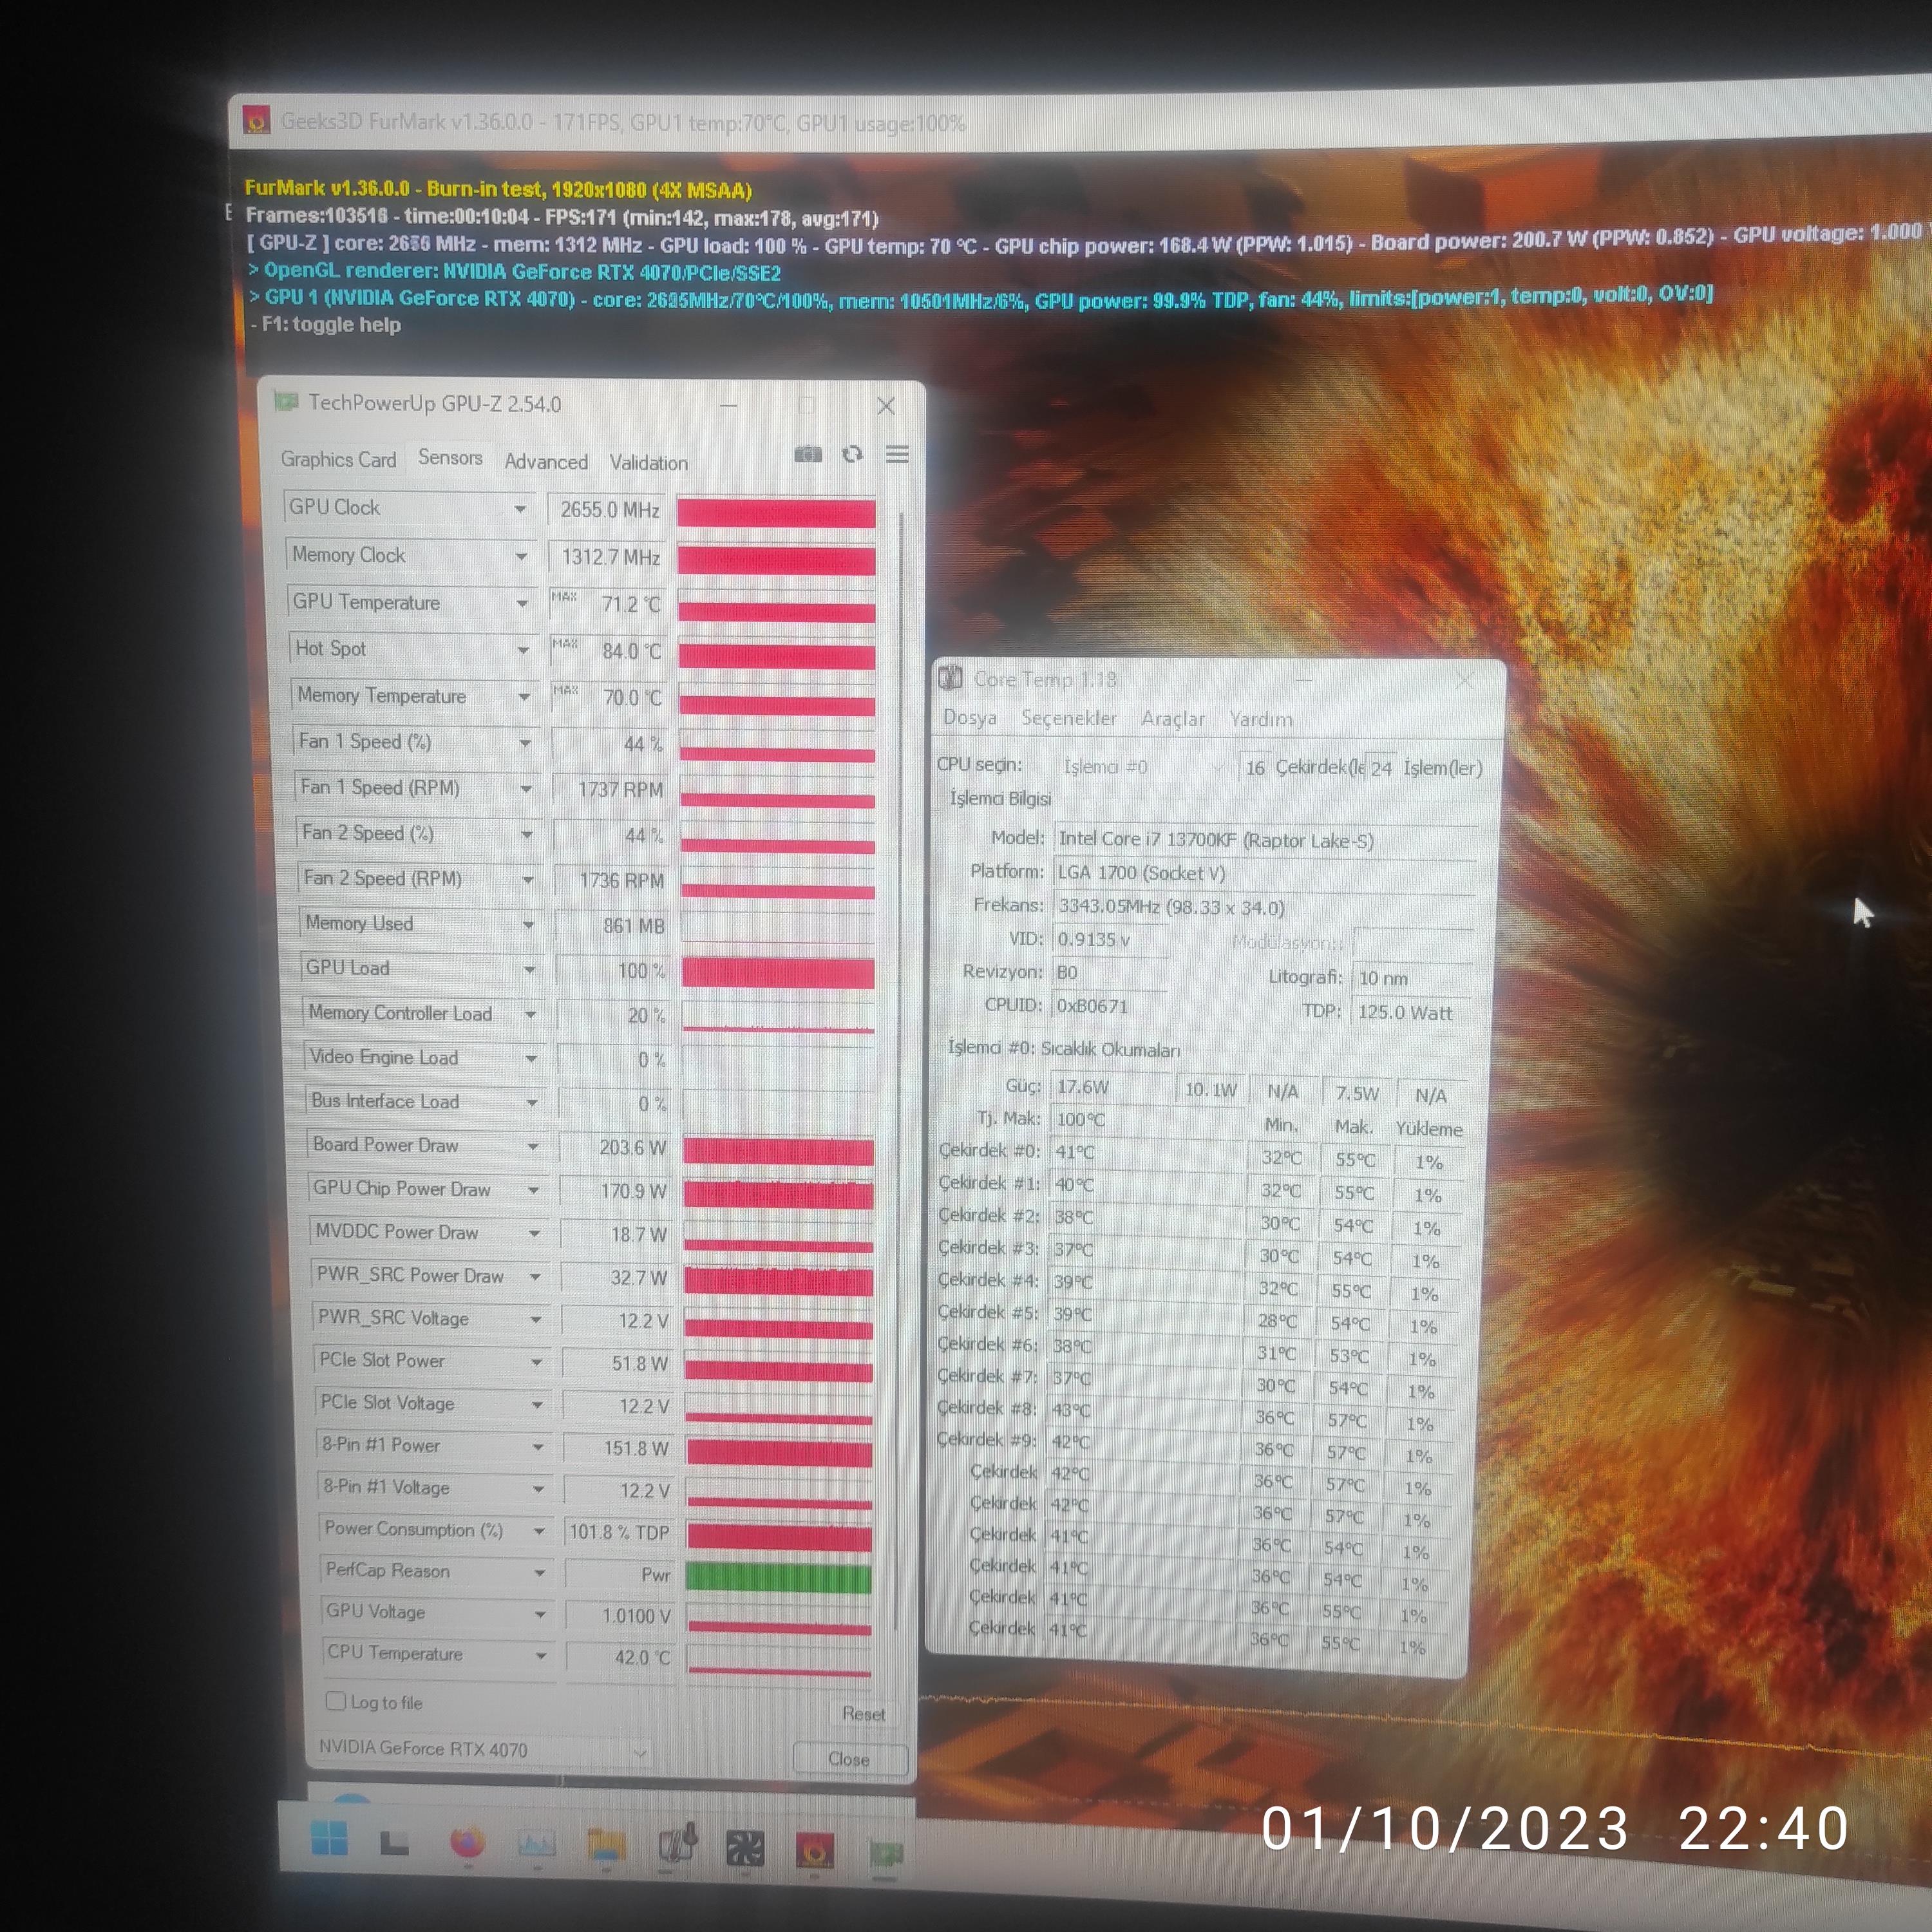Open the Dosya menu in Core Temp

point(970,717)
